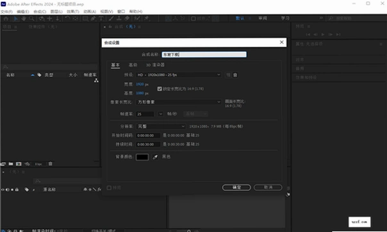Go to the Home screen icon
Image resolution: width=387 pixels, height=232 pixels.
point(6,19)
